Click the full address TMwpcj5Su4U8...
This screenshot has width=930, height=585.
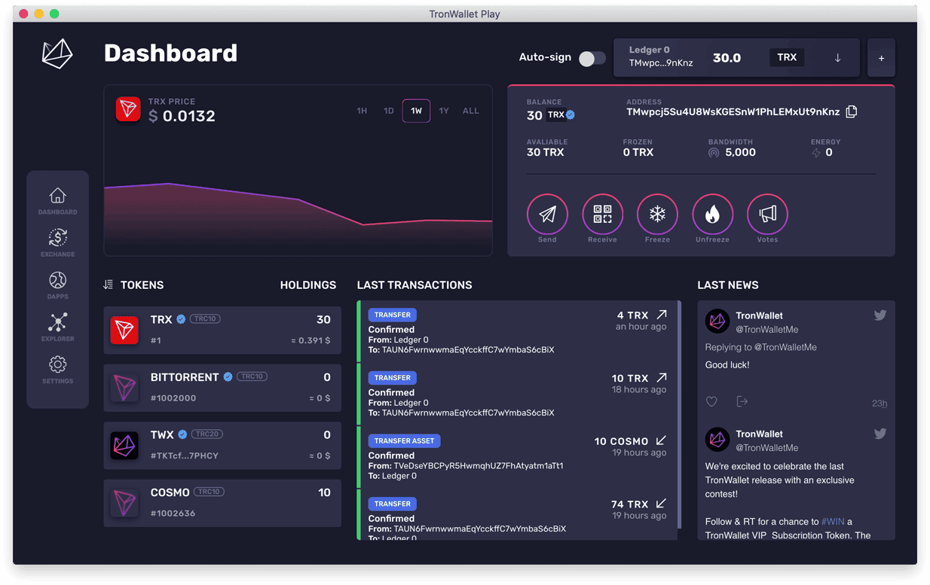pos(733,112)
